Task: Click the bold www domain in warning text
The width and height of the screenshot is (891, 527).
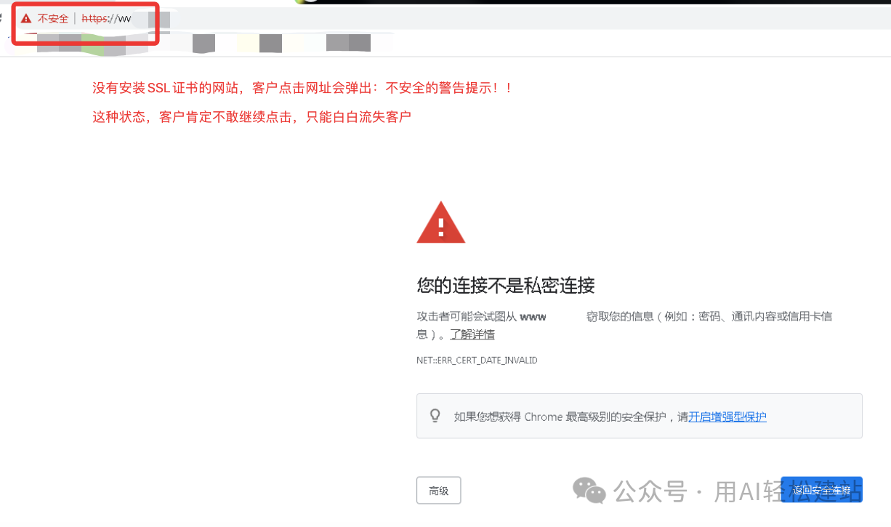Action: (x=533, y=316)
